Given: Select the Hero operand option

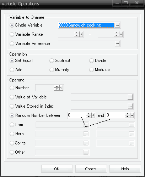Looking at the screenshot, I should point(12,134).
